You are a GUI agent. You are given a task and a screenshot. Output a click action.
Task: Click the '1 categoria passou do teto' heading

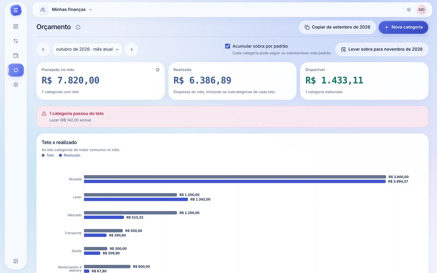pos(76,114)
